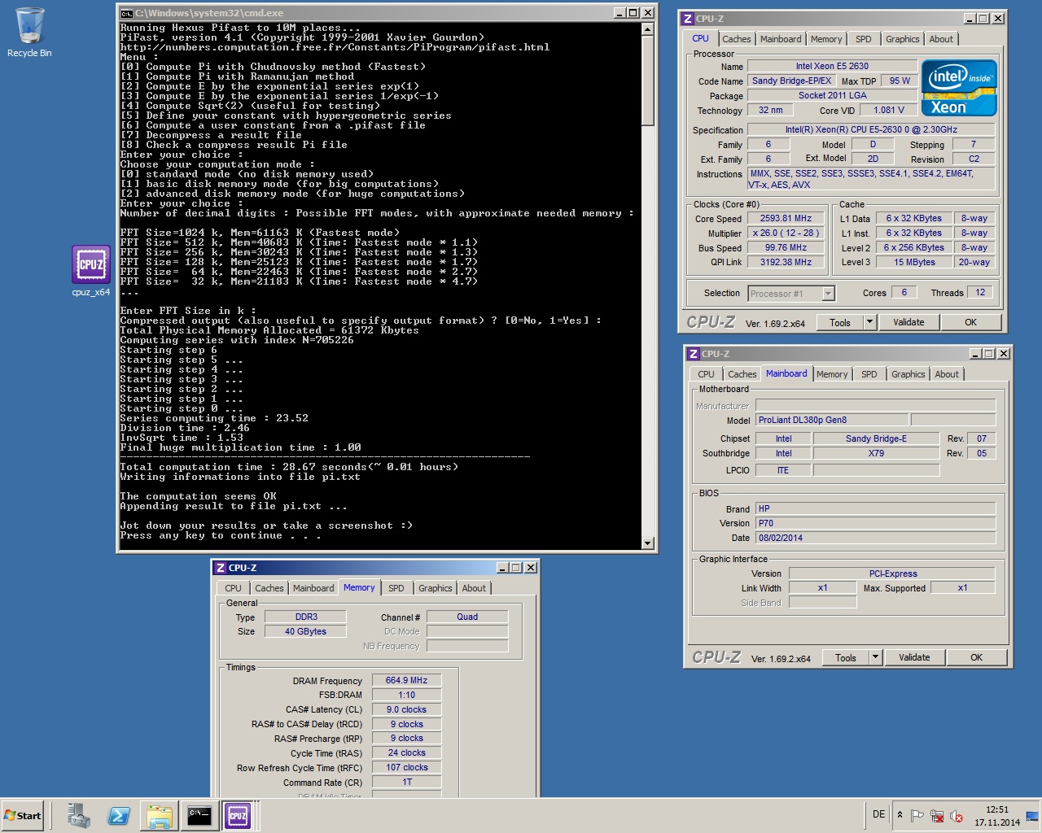Select About tab in the Mainboard CPU-Z window
1042x833 pixels.
pyautogui.click(x=947, y=374)
